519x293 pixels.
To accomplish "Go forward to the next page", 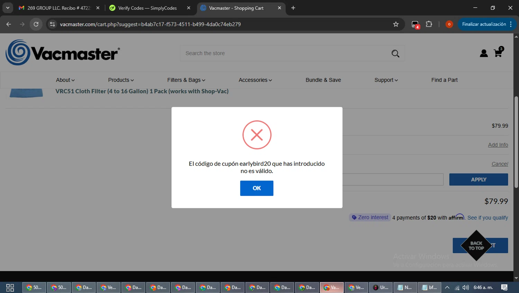I will click(x=22, y=24).
